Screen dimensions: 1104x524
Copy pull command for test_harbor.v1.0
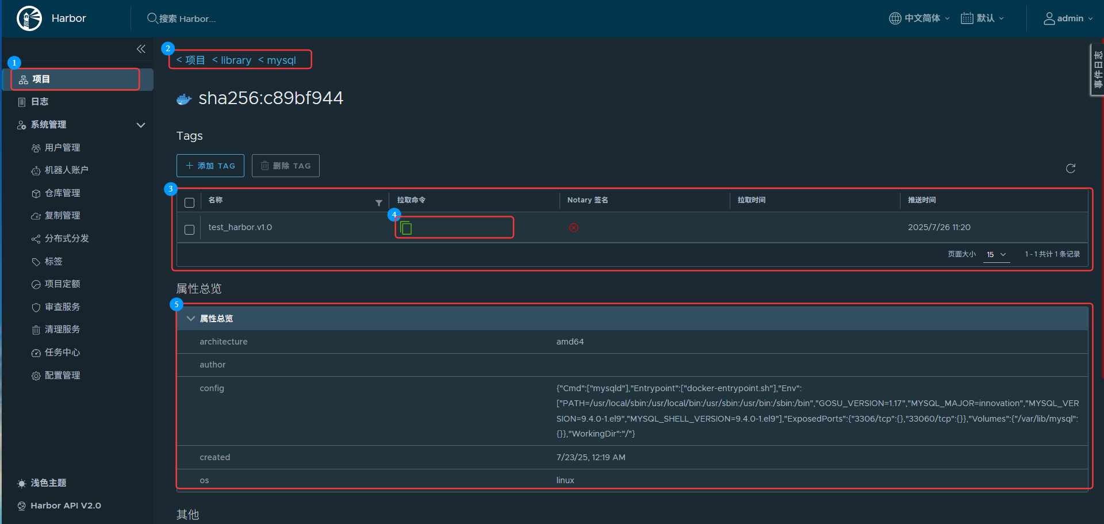(x=406, y=228)
